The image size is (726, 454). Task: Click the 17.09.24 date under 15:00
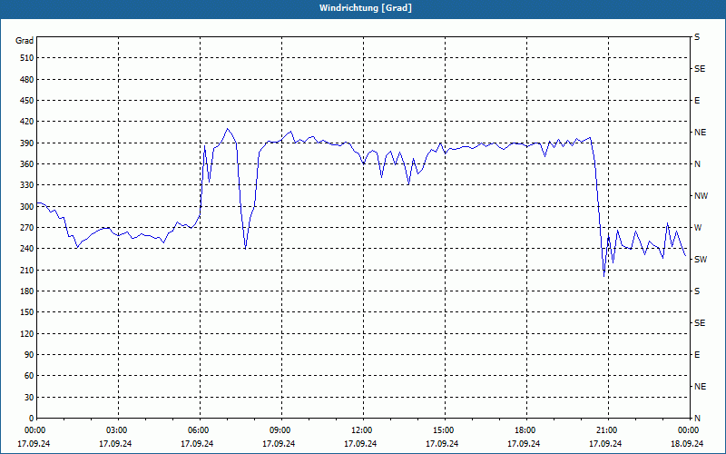pyautogui.click(x=442, y=443)
